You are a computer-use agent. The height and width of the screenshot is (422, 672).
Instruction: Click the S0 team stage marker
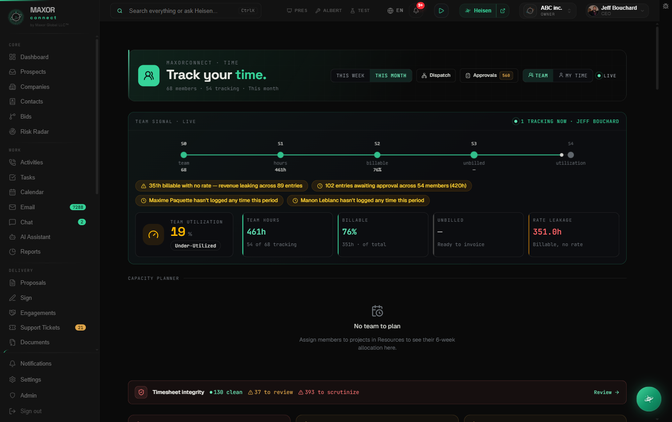[x=184, y=155]
